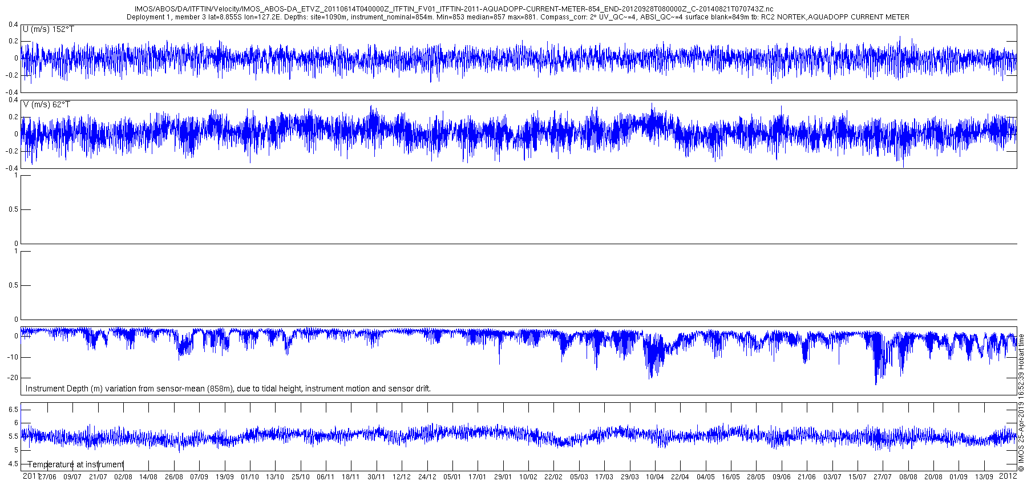The height and width of the screenshot is (485, 1027).
Task: Click the '24/12' date tick label
Action: click(427, 477)
